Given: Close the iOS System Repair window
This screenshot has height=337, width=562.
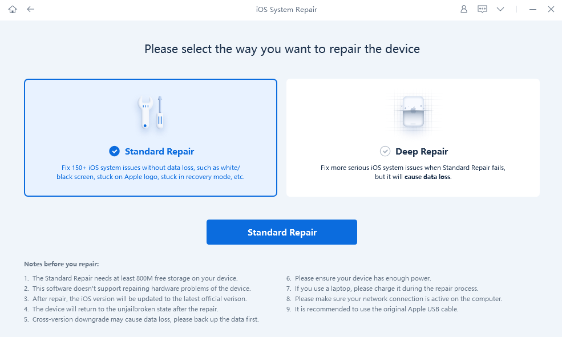Looking at the screenshot, I should click(x=551, y=10).
